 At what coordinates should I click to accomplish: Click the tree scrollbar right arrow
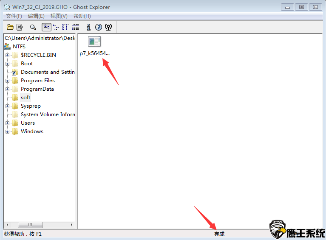click(72, 225)
